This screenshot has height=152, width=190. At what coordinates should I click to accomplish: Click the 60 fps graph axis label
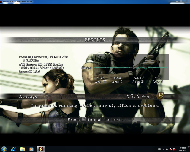tap(86, 68)
